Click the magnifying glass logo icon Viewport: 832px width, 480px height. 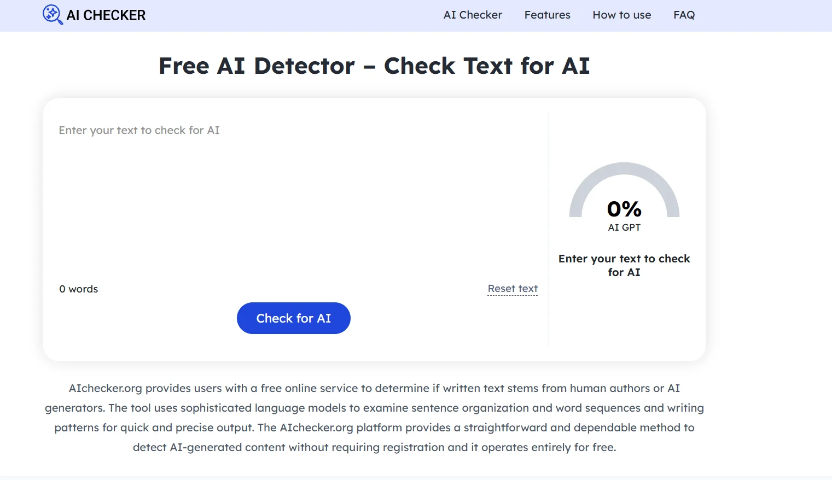[53, 15]
